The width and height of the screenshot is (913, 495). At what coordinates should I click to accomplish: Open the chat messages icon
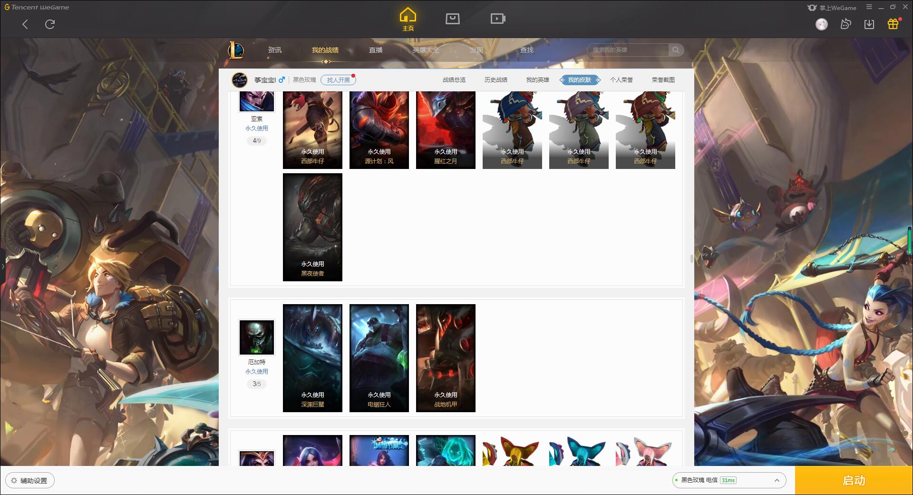pos(845,24)
